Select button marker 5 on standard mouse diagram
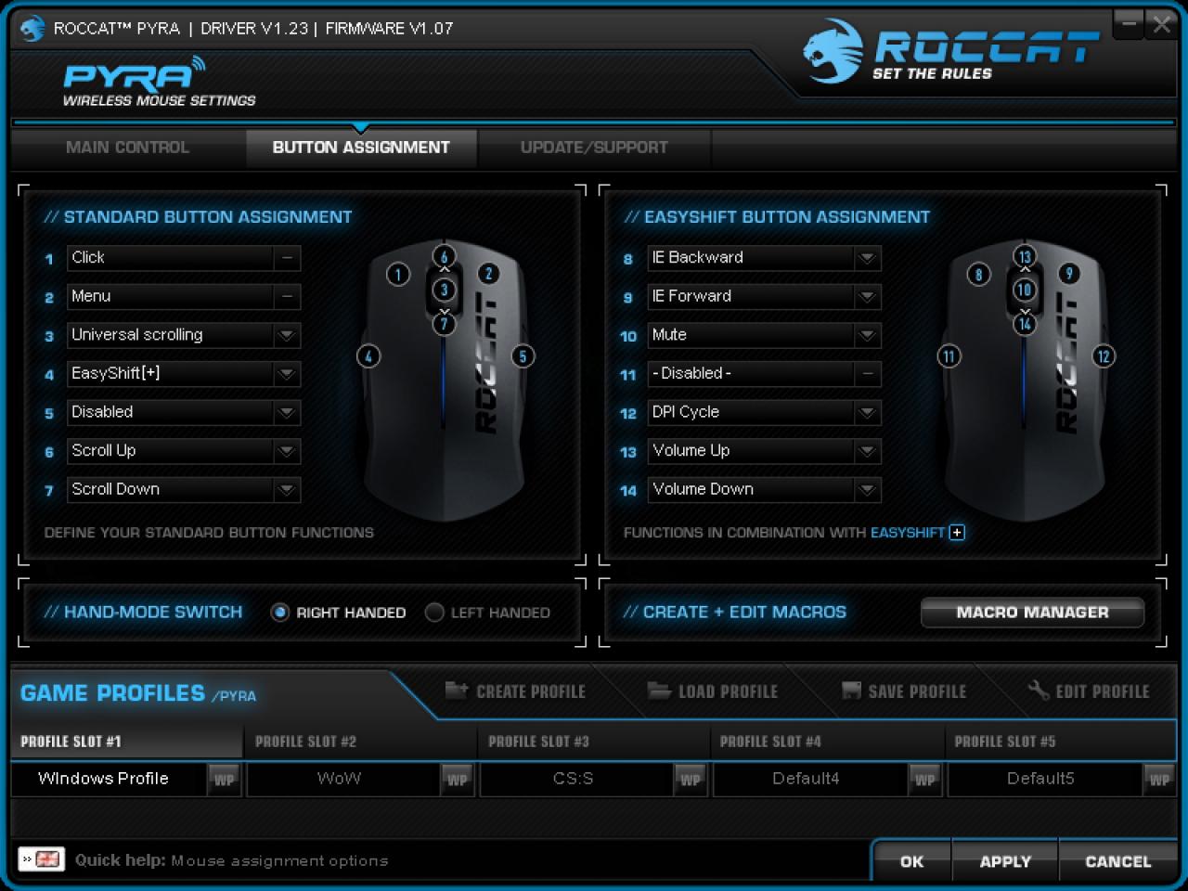This screenshot has height=891, width=1188. click(x=523, y=356)
